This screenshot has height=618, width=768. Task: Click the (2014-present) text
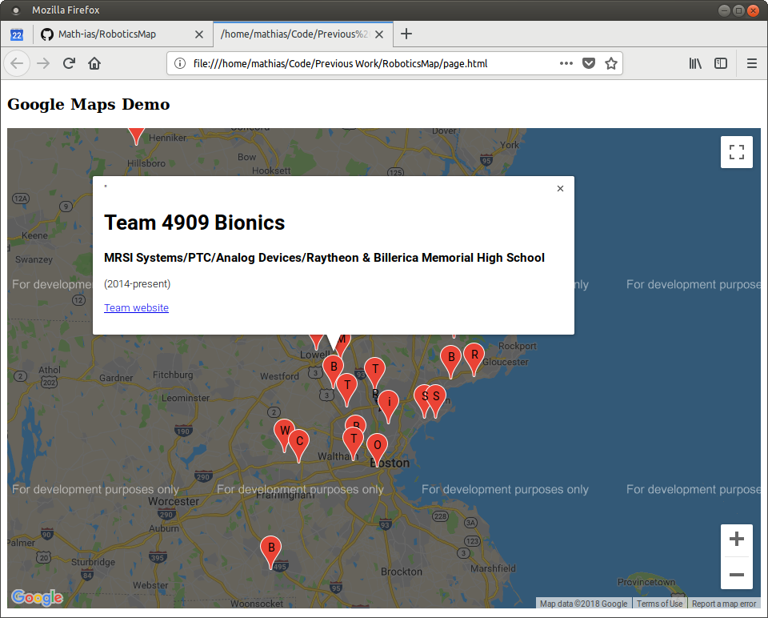tap(137, 283)
